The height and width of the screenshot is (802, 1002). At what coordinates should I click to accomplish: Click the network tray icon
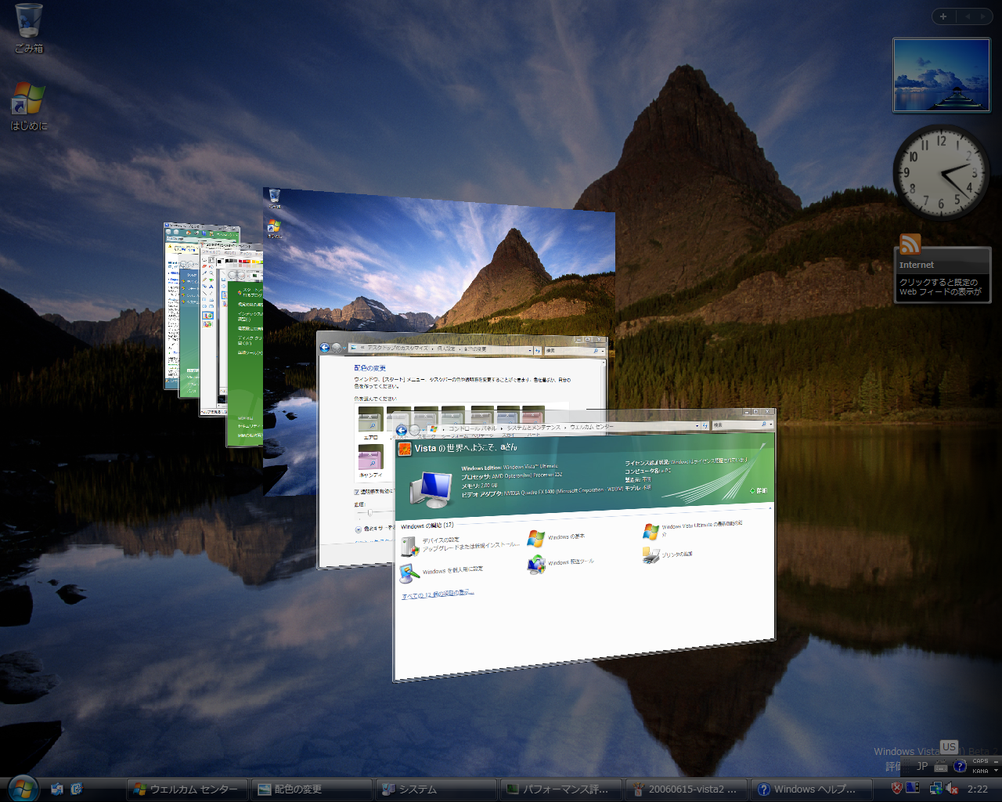pos(935,788)
